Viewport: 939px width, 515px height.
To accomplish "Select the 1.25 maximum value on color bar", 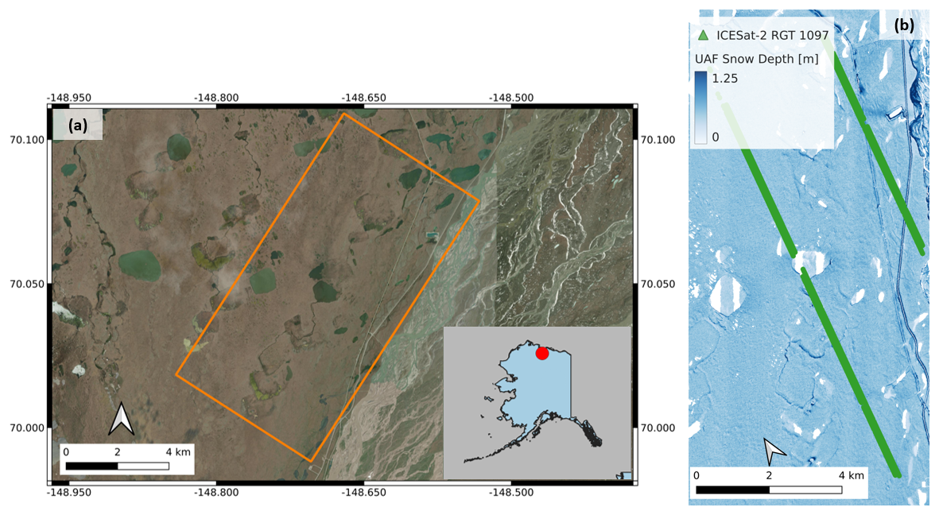I will click(725, 79).
